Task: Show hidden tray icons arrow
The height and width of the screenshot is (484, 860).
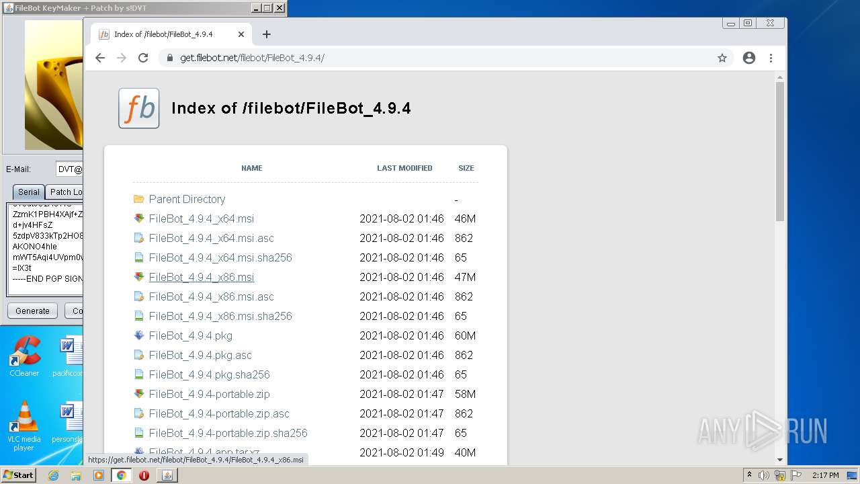Action: click(x=749, y=475)
